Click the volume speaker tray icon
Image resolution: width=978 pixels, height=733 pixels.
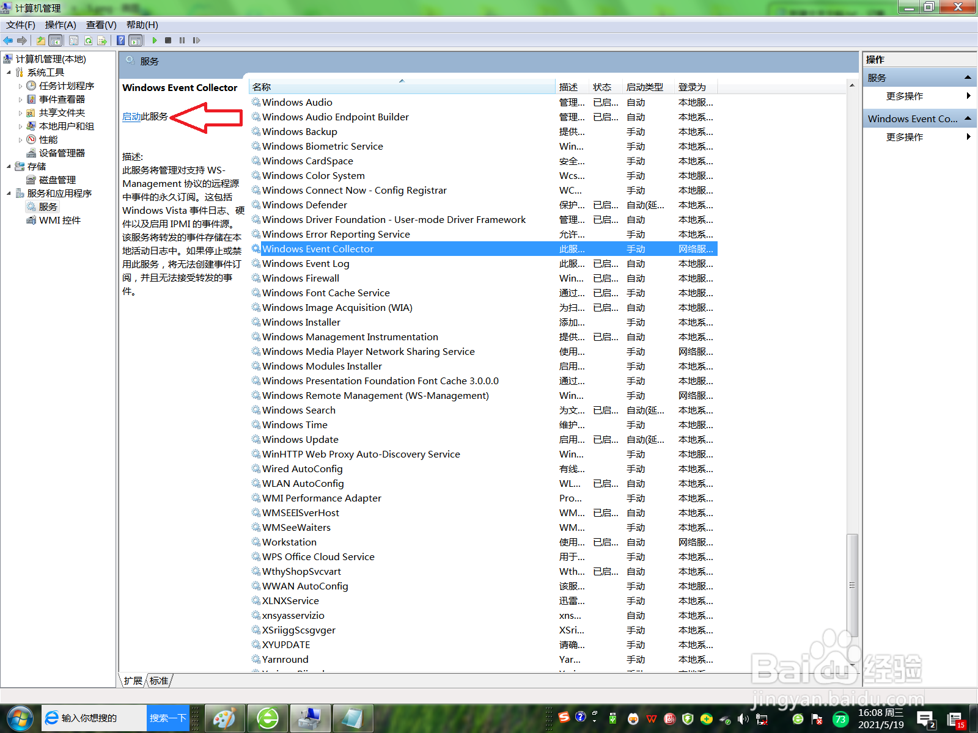click(743, 719)
